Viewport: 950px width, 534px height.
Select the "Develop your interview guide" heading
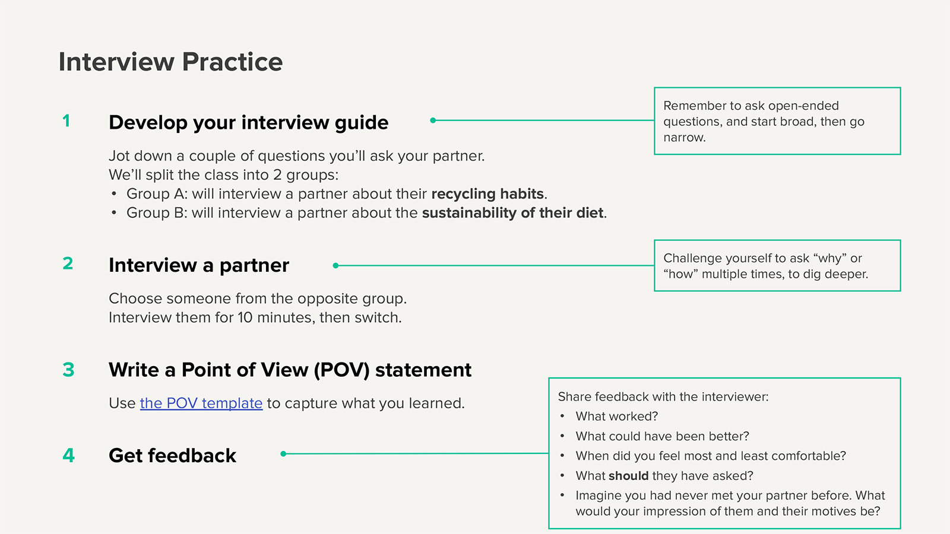point(248,123)
